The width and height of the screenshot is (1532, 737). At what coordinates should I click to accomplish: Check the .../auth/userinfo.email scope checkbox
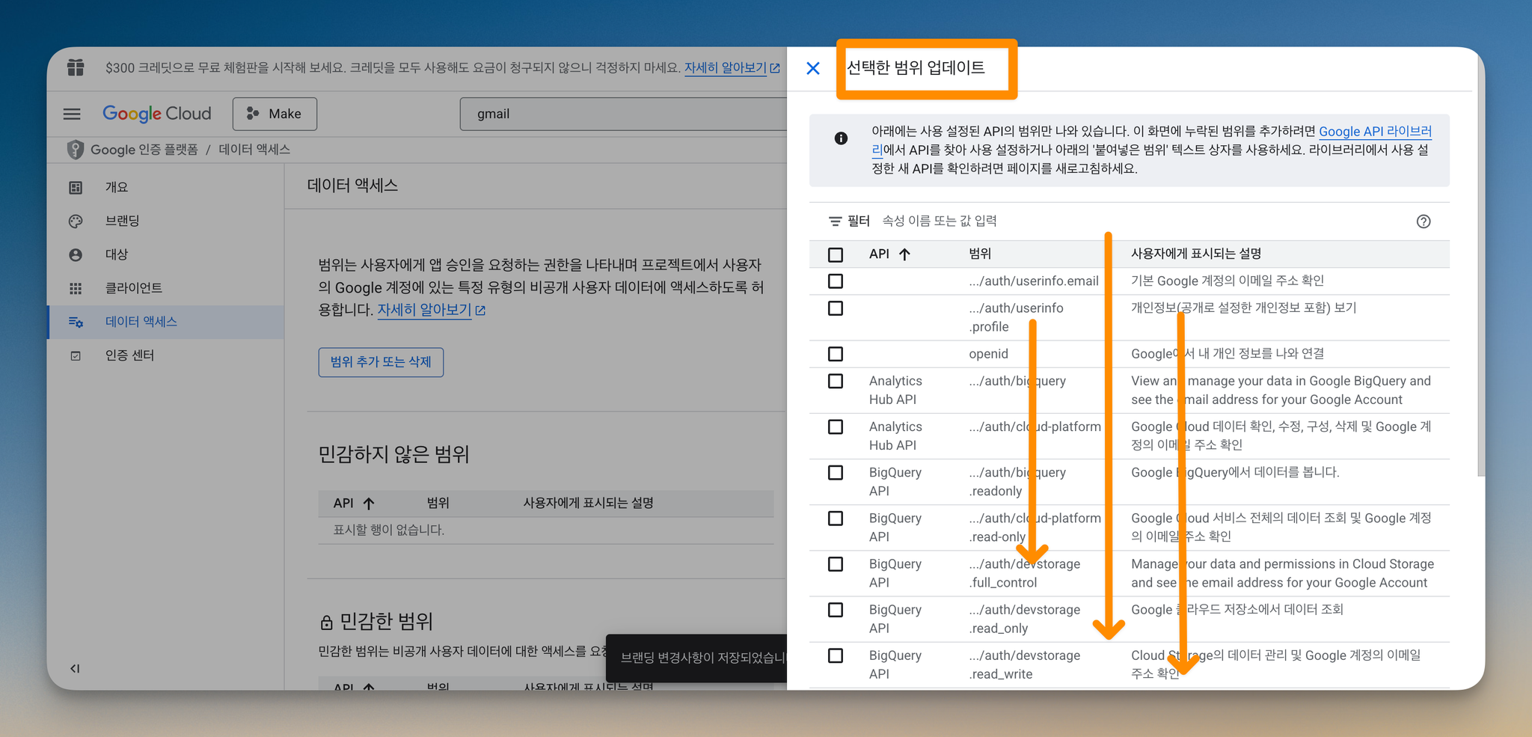tap(836, 281)
